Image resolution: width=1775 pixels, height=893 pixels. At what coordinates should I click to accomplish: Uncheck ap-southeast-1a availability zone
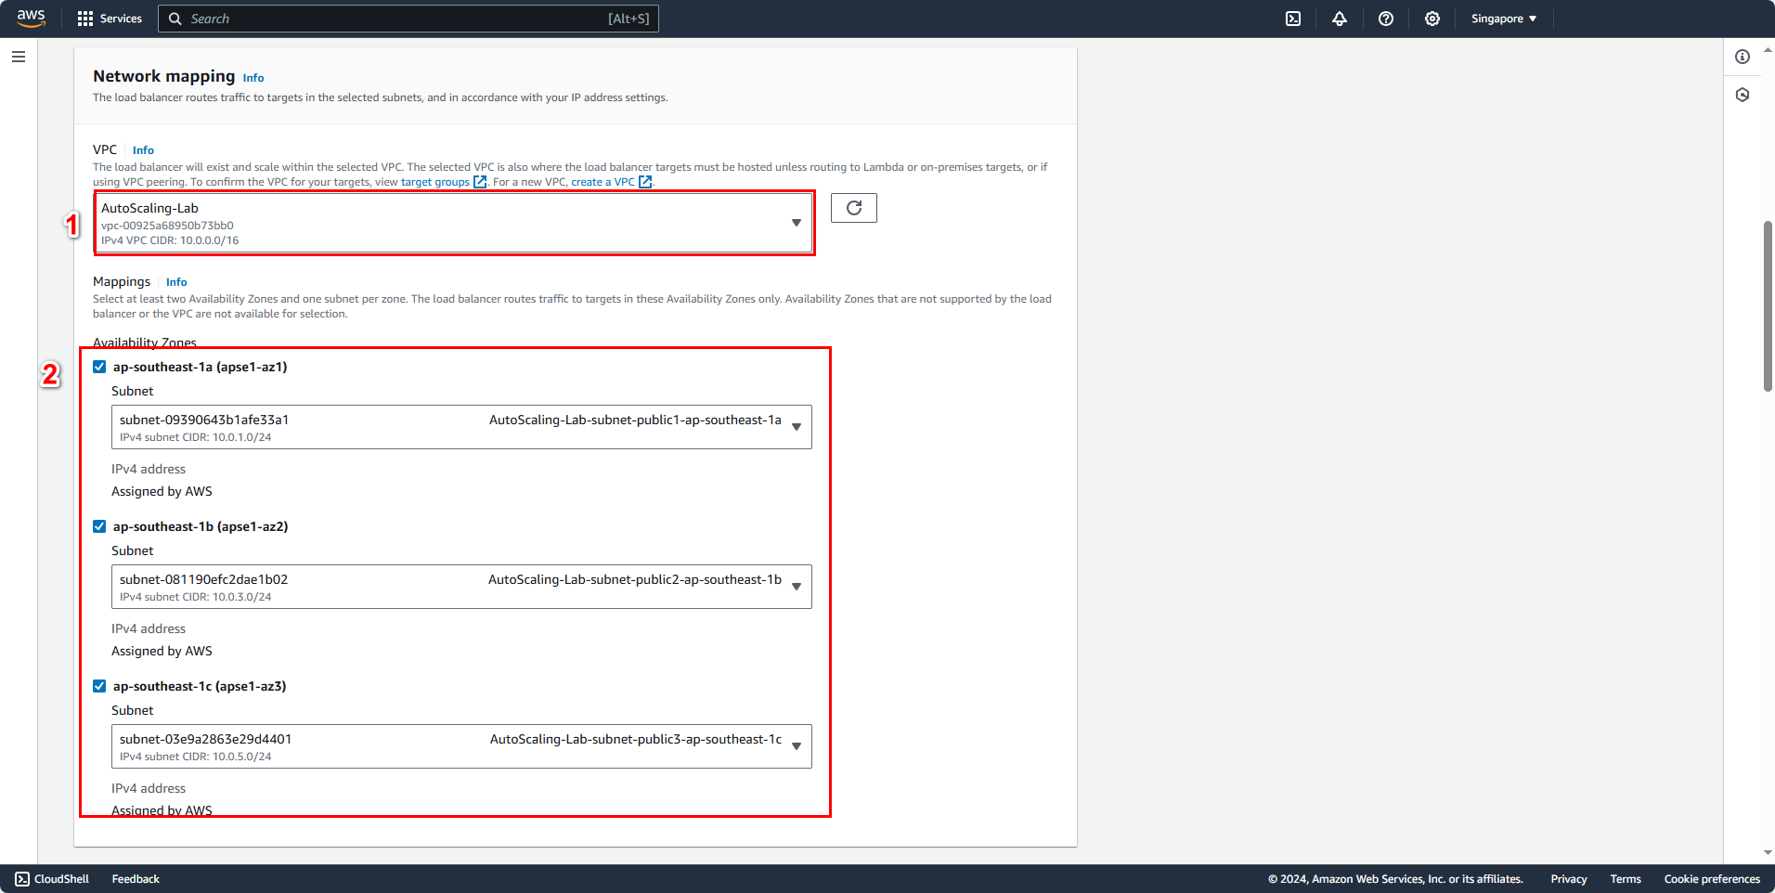point(99,366)
